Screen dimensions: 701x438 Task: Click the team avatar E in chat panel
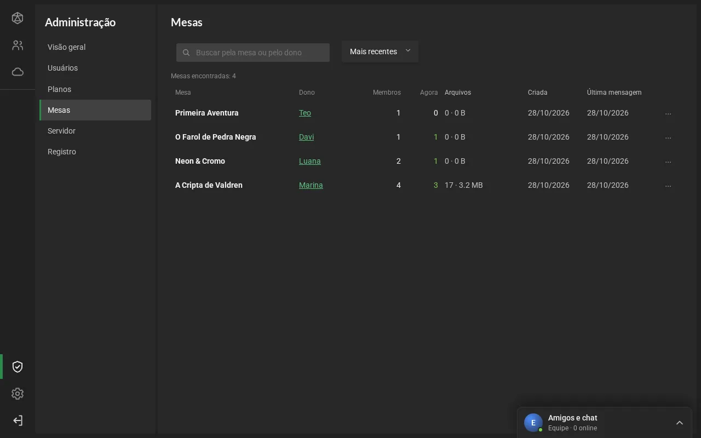tap(533, 423)
